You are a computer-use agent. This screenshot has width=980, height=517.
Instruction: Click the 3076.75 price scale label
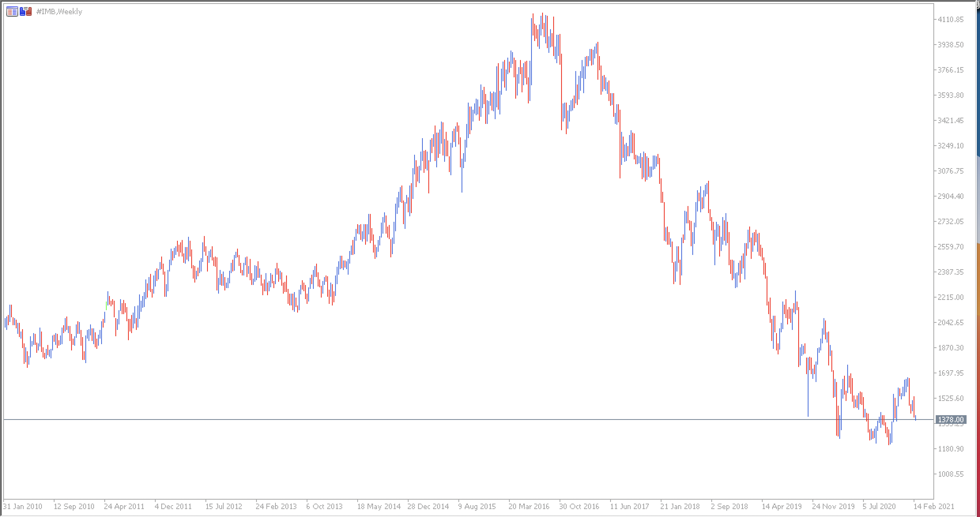pos(950,171)
